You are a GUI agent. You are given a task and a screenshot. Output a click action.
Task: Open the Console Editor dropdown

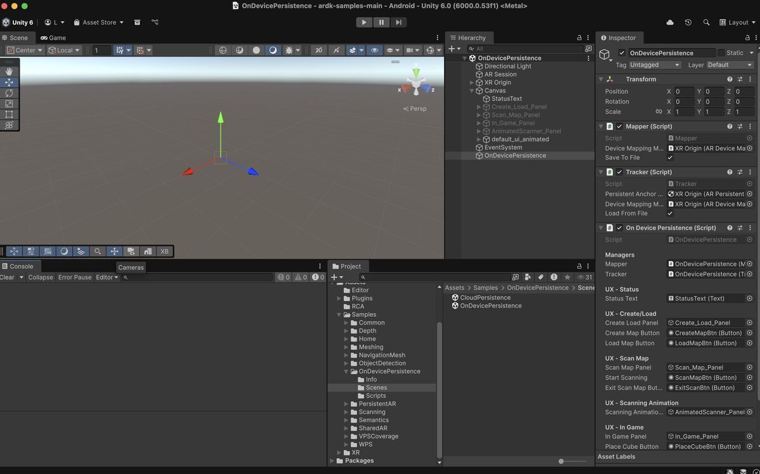107,278
